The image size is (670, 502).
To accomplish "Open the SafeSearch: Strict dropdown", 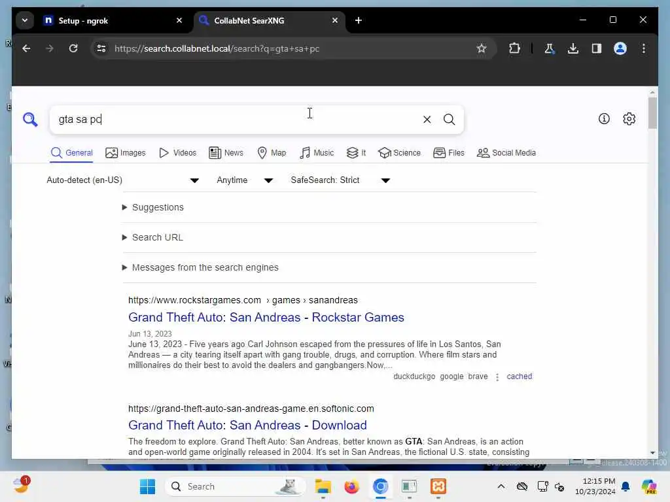I will [340, 180].
